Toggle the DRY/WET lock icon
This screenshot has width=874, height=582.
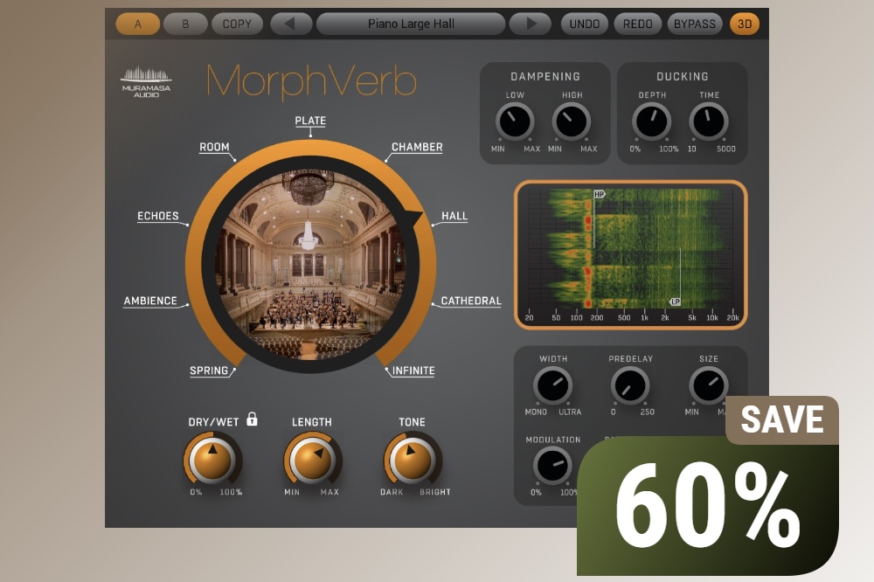point(252,419)
